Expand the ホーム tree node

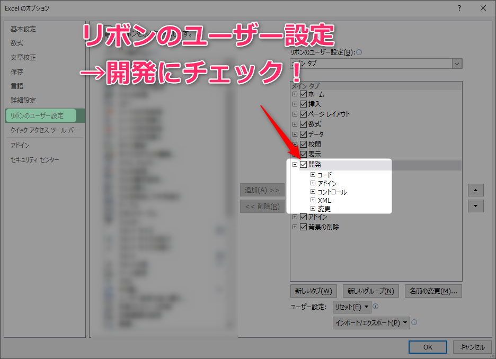pos(295,94)
